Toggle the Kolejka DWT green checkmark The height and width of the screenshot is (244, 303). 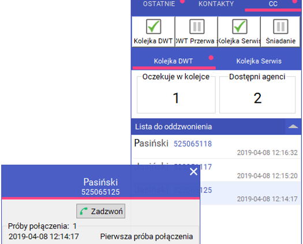coord(154,27)
